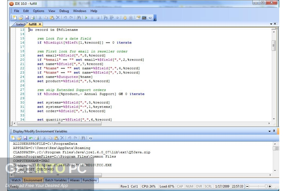Image resolution: width=287 pixels, height=191 pixels.
Task: Clear all breakpoints icon
Action: coord(131,18)
